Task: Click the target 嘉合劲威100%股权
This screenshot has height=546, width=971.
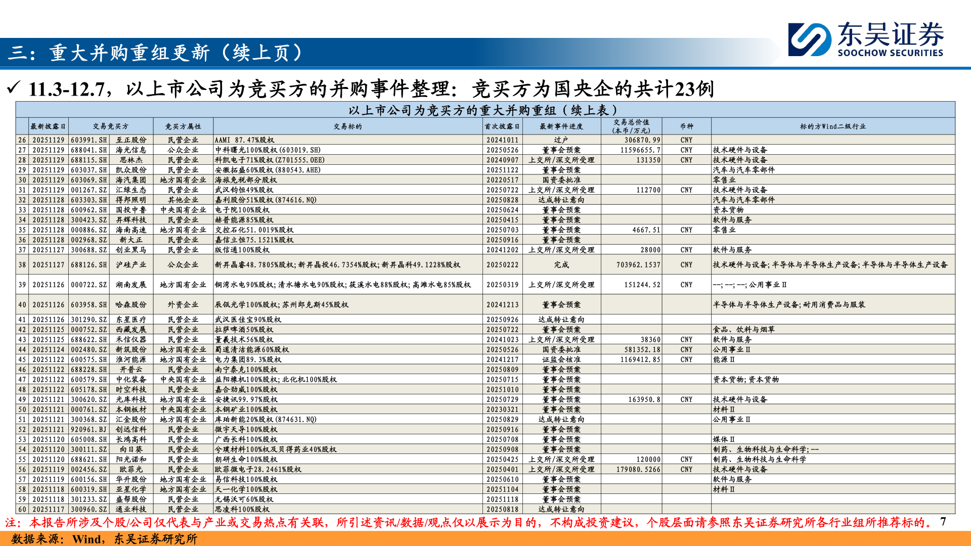Action: [x=246, y=390]
